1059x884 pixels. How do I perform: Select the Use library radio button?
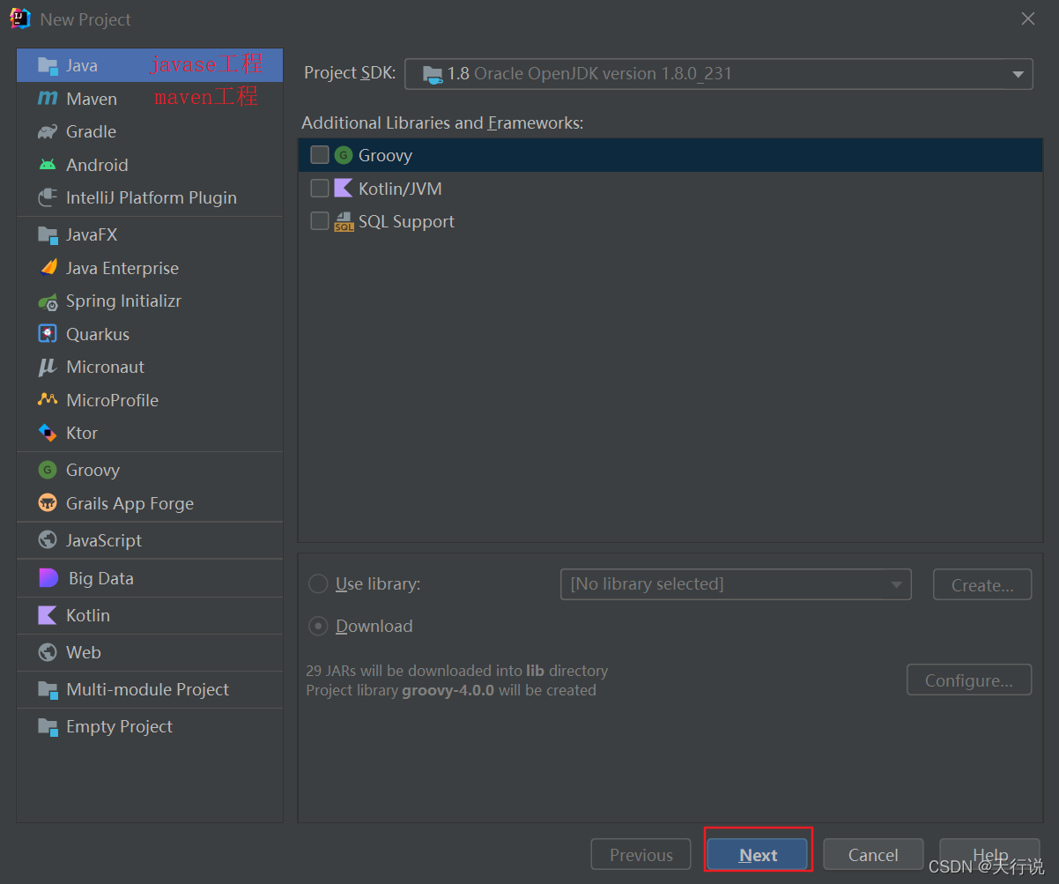(x=317, y=583)
